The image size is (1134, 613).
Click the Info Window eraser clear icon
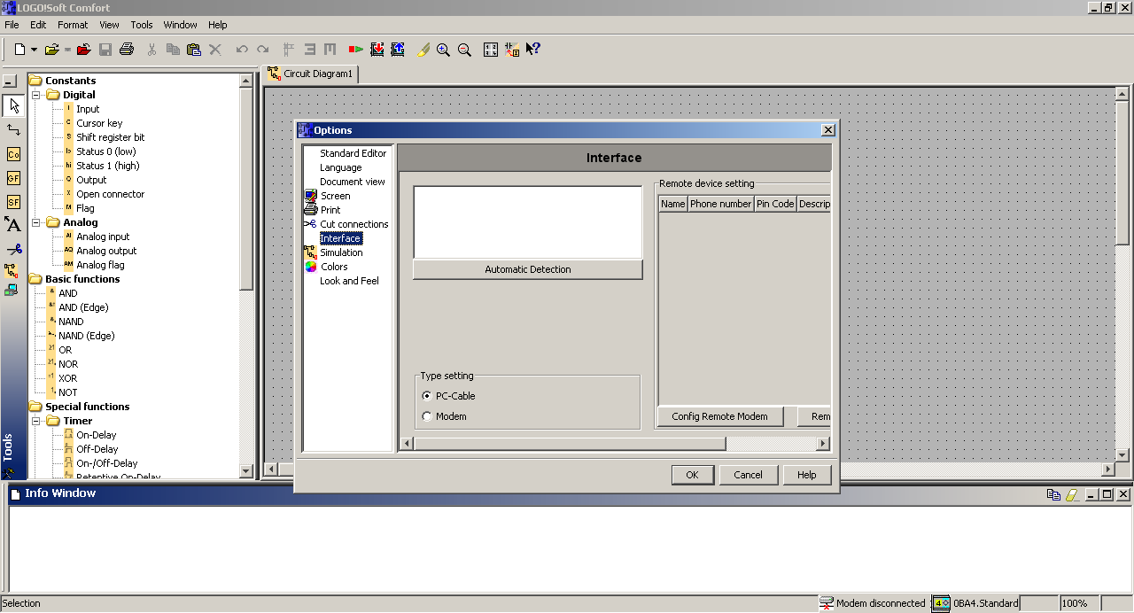(x=1071, y=495)
